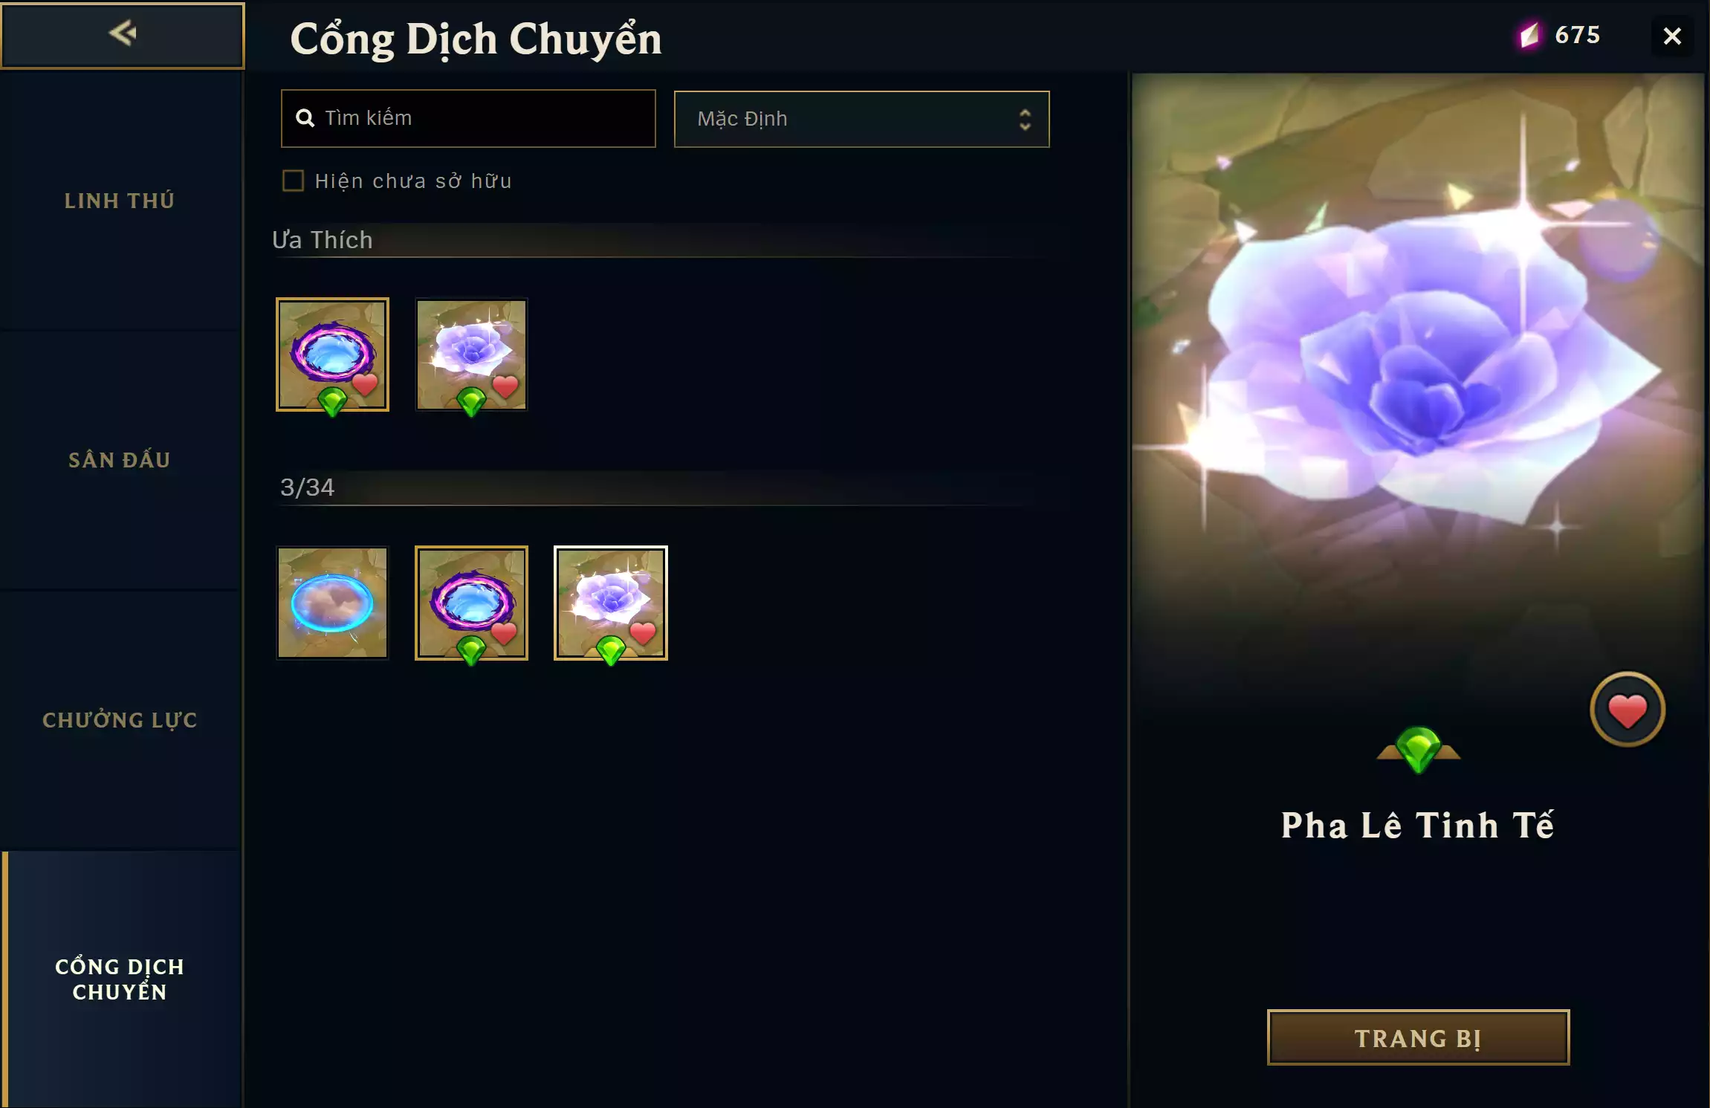
Task: Toggle the favorite heart on Pha Lê Tinh Tế
Action: click(1627, 710)
